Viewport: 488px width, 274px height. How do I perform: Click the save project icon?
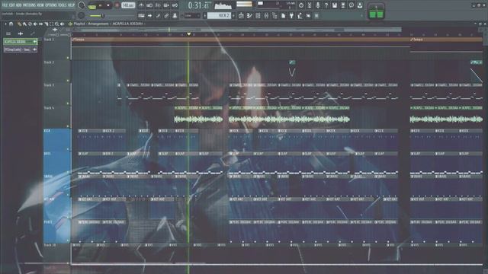click(x=335, y=5)
